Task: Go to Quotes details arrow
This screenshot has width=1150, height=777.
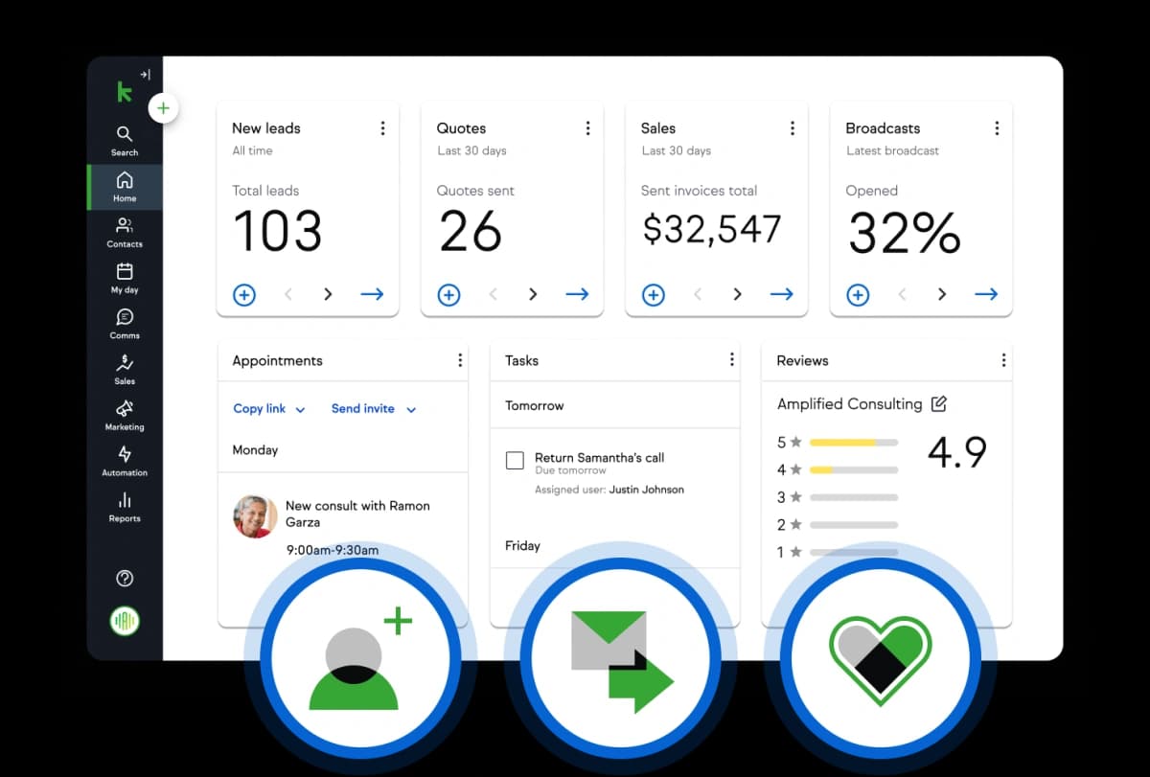Action: point(577,295)
